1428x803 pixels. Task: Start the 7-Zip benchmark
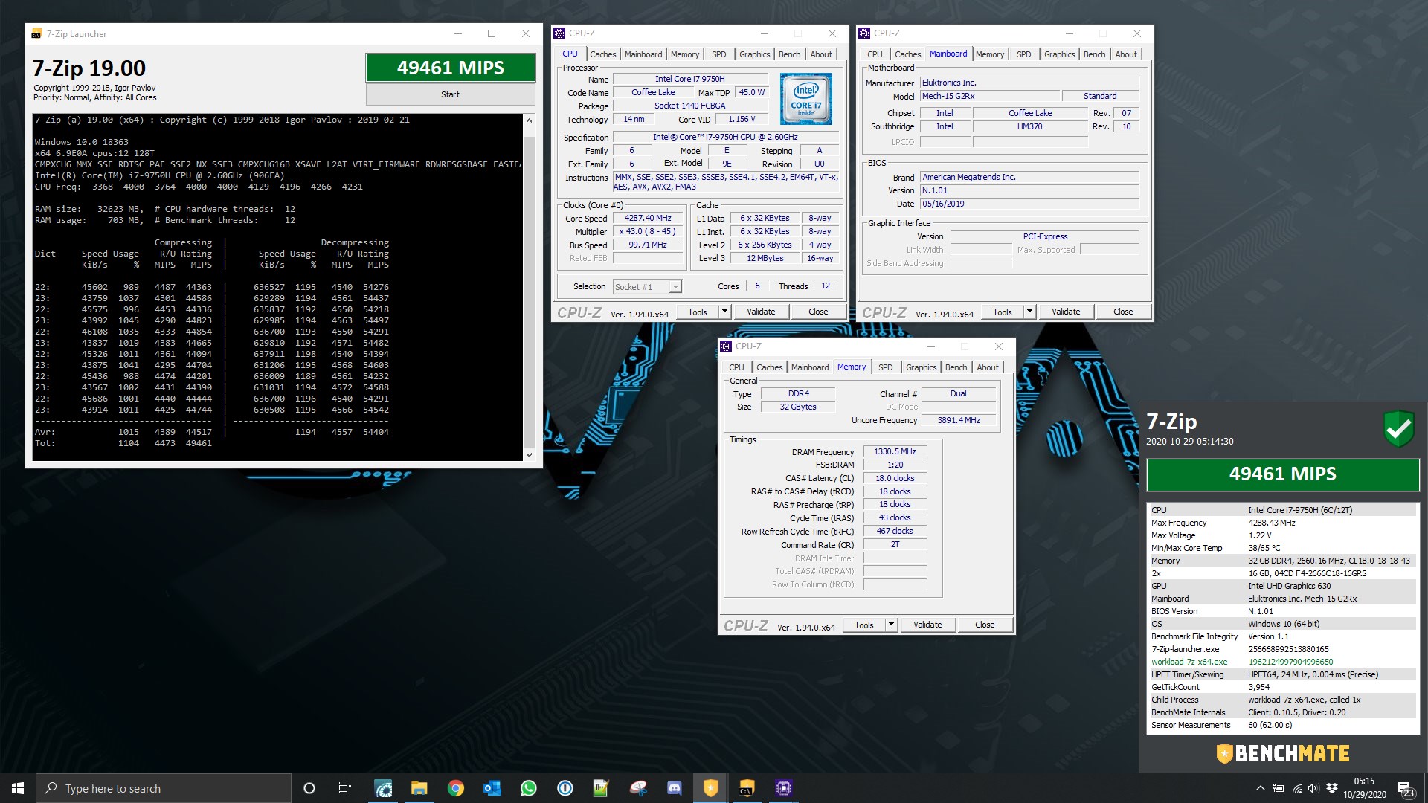pyautogui.click(x=450, y=94)
